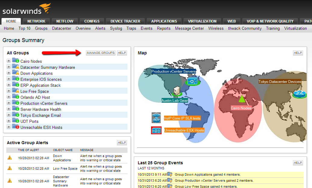
Task: Expand the Enterprise IOS licences group
Action: (x=8, y=79)
